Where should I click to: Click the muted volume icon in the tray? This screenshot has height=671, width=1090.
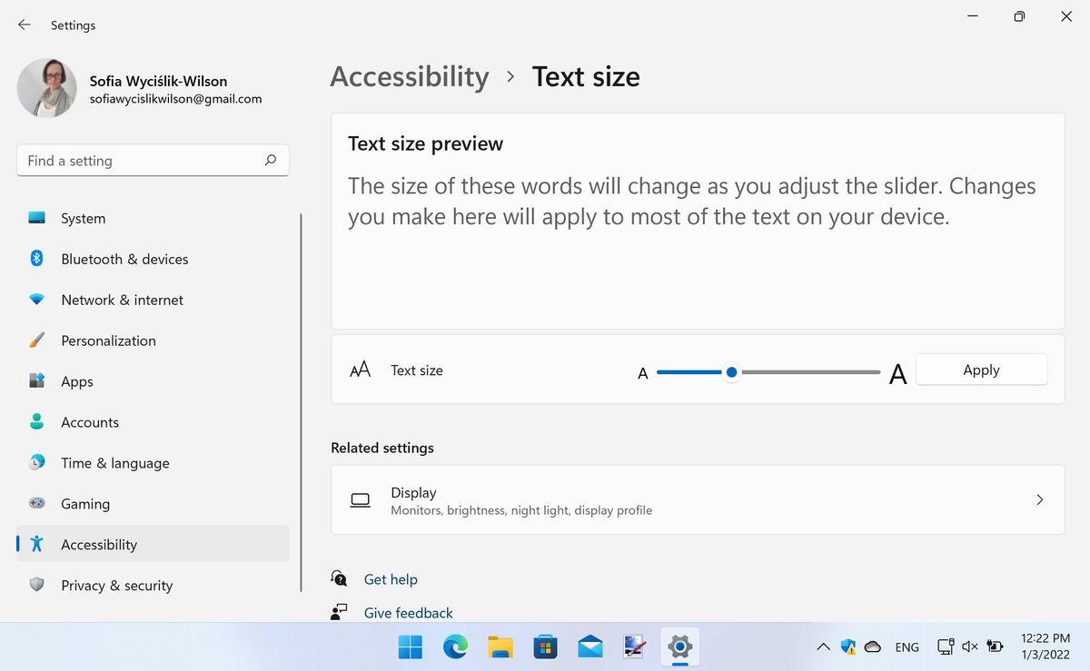tap(968, 646)
